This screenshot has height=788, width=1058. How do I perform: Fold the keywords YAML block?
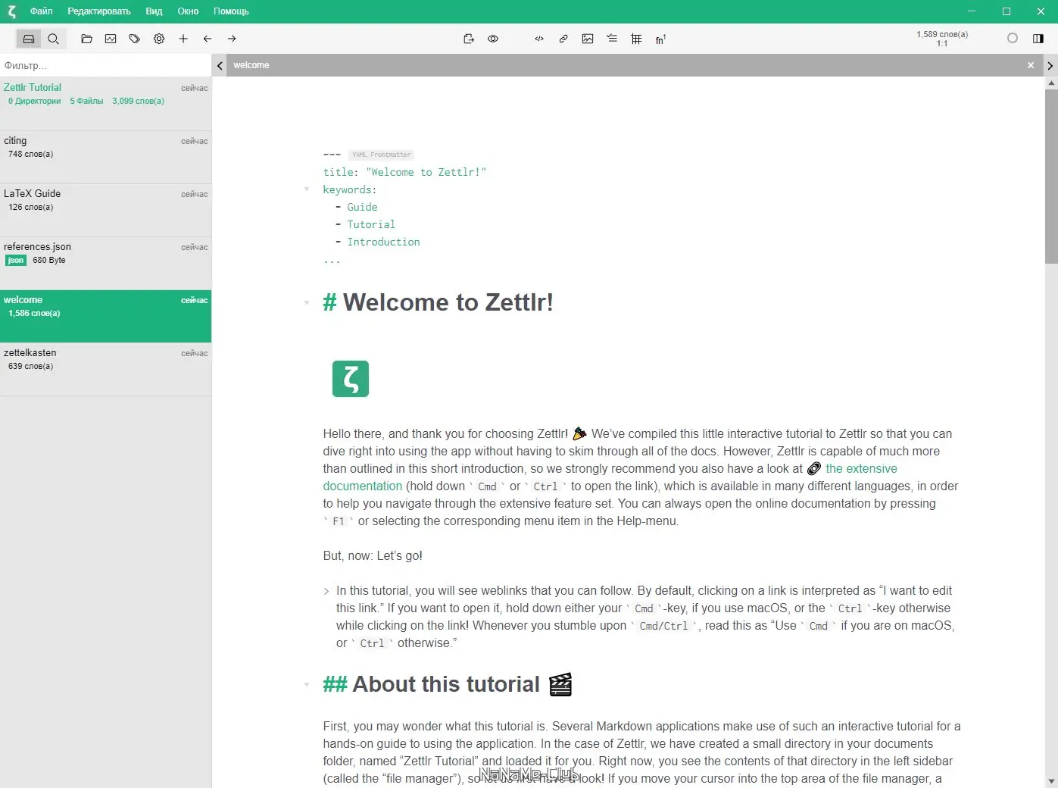(x=307, y=189)
